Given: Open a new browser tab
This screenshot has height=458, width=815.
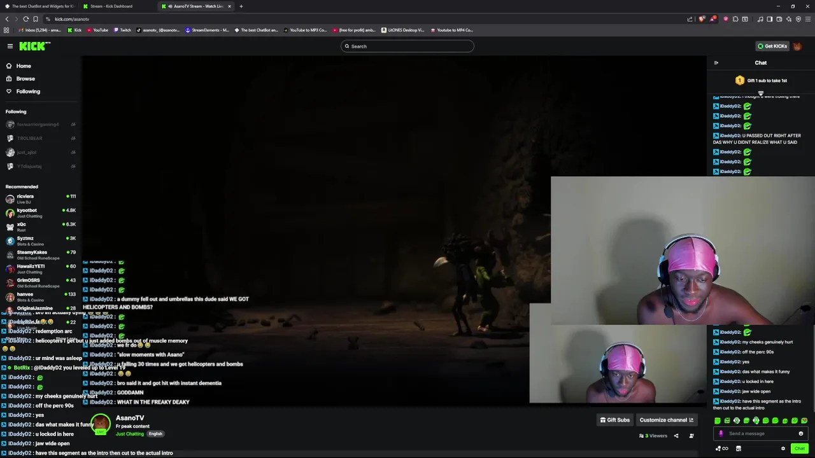Looking at the screenshot, I should pyautogui.click(x=241, y=6).
